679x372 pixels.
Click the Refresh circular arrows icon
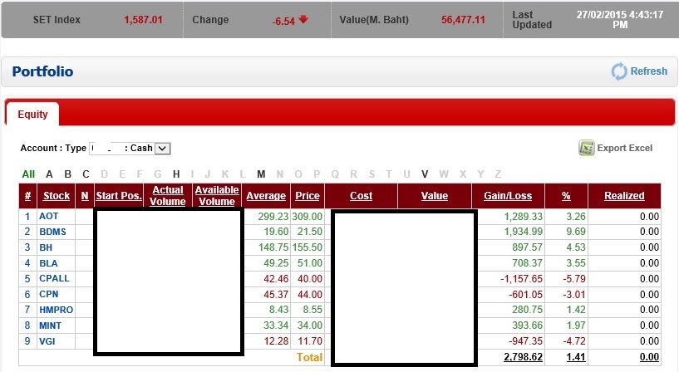[x=619, y=71]
